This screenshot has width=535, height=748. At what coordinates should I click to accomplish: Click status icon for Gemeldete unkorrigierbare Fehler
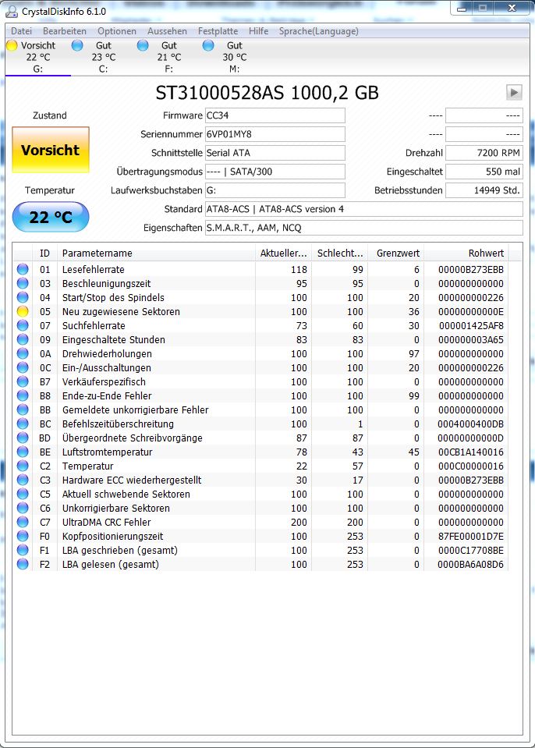(x=23, y=409)
